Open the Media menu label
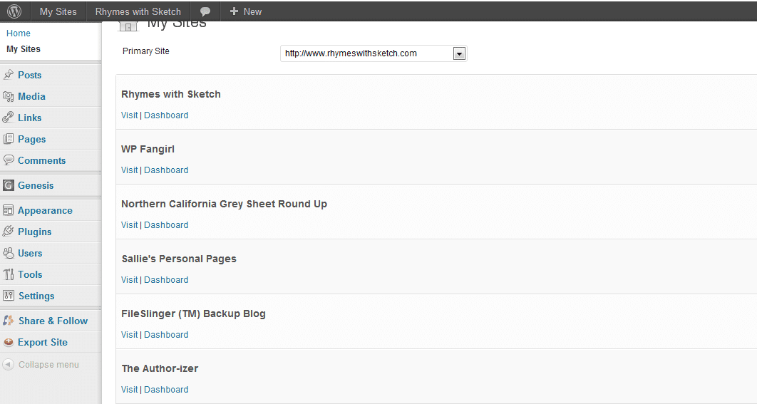Viewport: 757px width, 404px height. [x=31, y=96]
